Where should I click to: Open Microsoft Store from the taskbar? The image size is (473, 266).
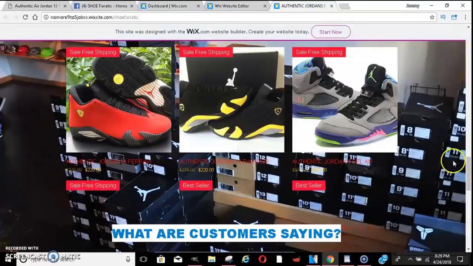pyautogui.click(x=161, y=259)
